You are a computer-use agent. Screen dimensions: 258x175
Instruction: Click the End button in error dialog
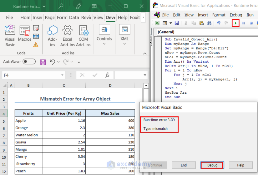coord(184,165)
